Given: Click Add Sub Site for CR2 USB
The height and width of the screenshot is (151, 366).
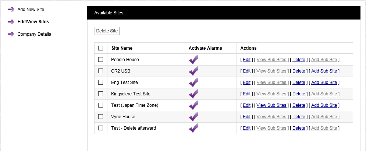Looking at the screenshot, I should click(324, 71).
